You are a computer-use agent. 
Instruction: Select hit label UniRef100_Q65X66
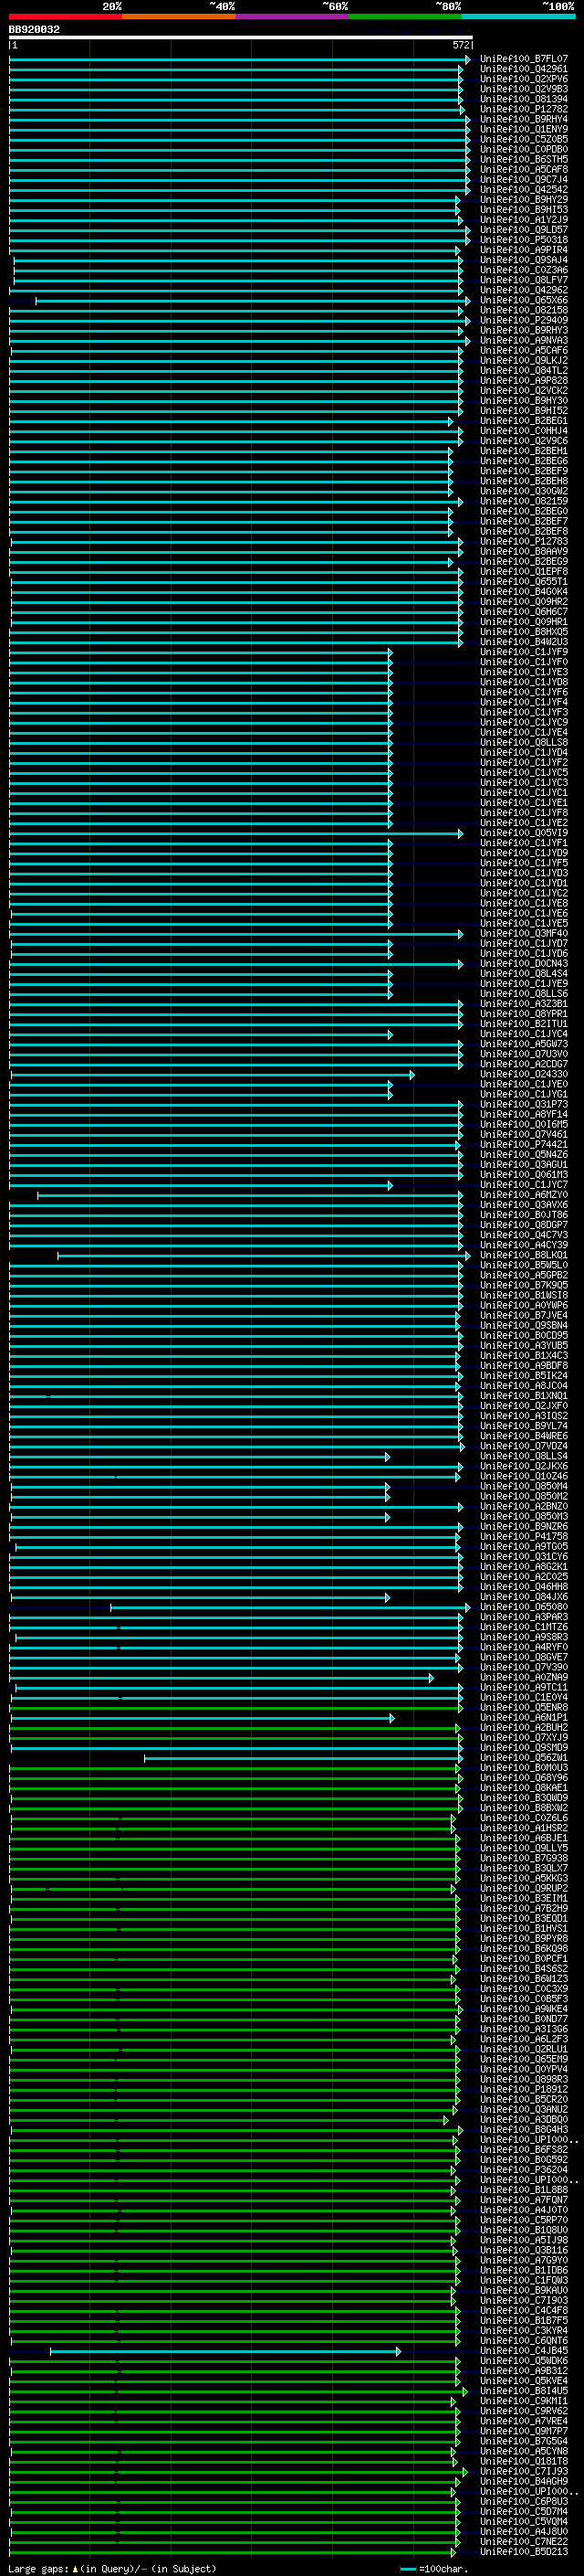click(524, 300)
